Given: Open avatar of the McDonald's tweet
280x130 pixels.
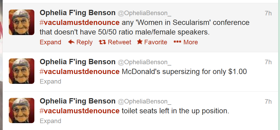Looking at the screenshot, I should 22,71.
